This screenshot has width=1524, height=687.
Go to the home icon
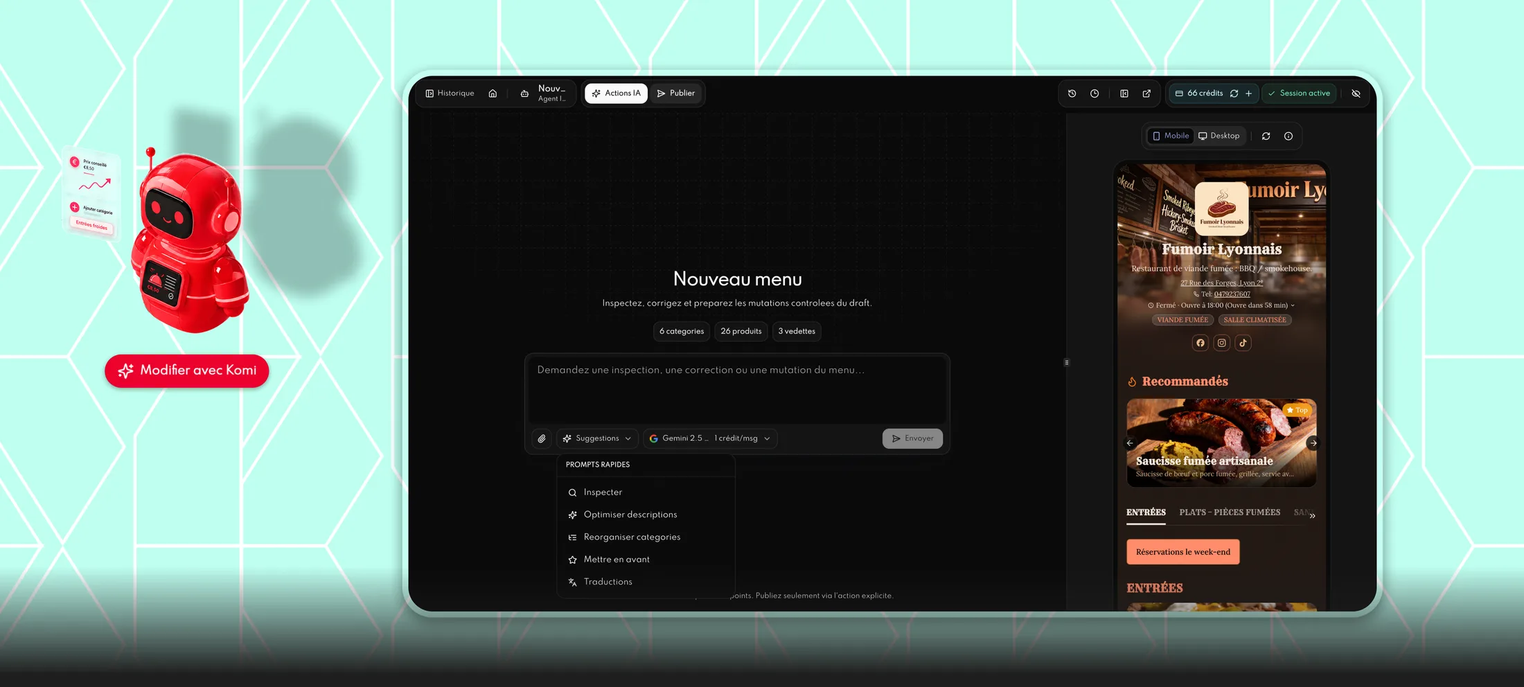point(493,93)
